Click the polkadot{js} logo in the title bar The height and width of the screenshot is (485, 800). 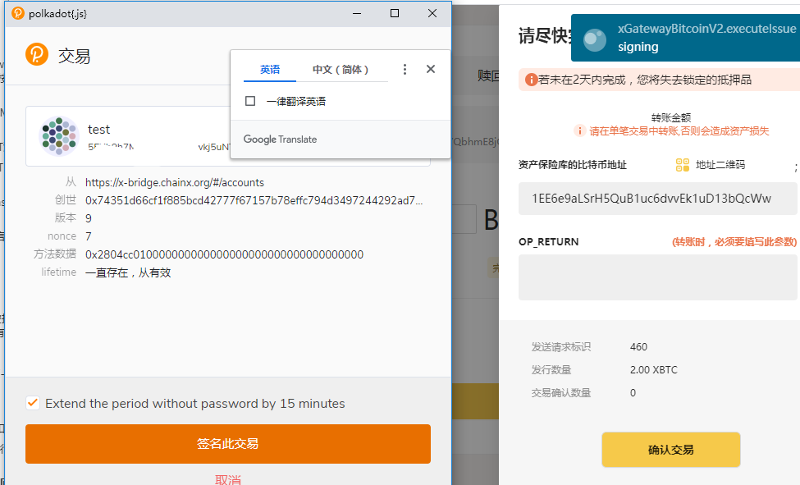point(18,13)
